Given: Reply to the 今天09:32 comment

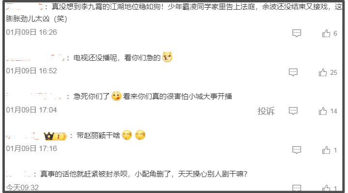Looking at the screenshot, I should coord(297,188).
